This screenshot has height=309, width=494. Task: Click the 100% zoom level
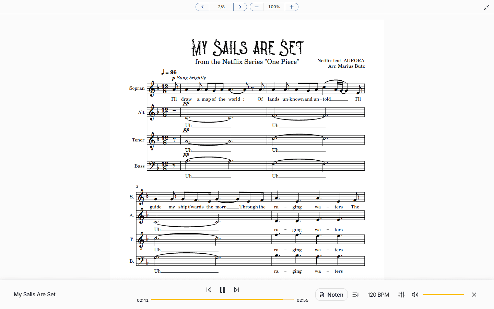[x=274, y=7]
